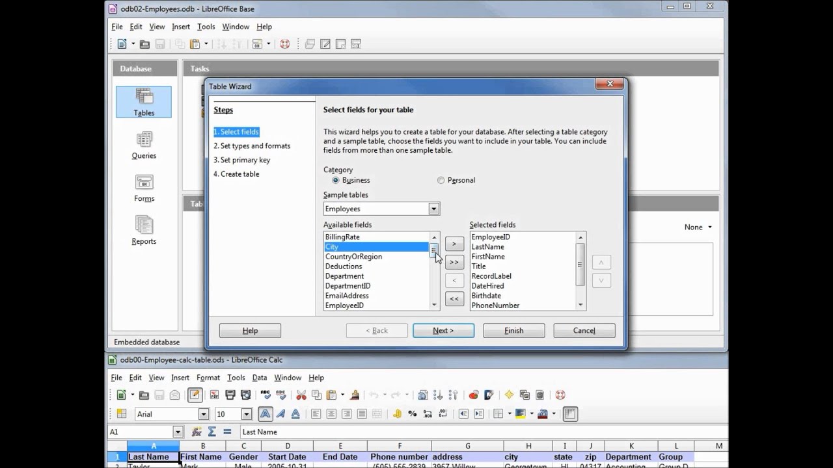This screenshot has width=833, height=468.
Task: Click Percent format icon in Calc
Action: (413, 413)
